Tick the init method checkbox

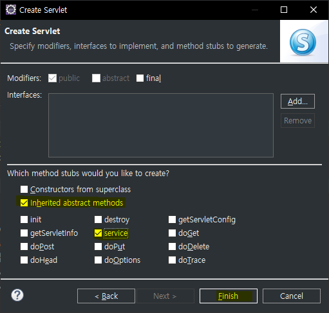(24, 220)
